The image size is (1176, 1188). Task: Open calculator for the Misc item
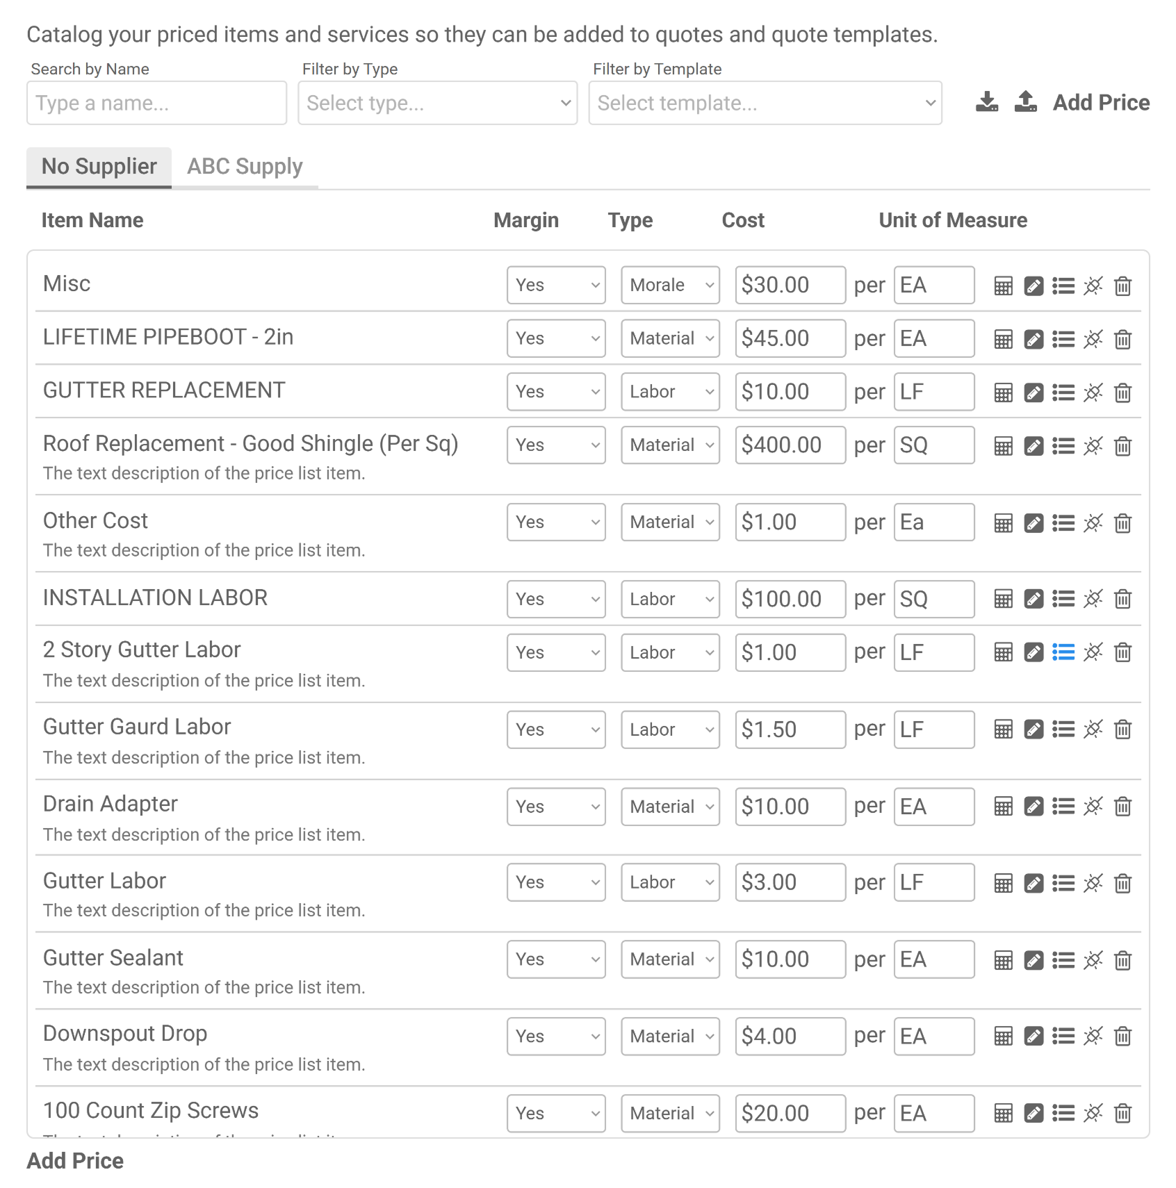1003,286
